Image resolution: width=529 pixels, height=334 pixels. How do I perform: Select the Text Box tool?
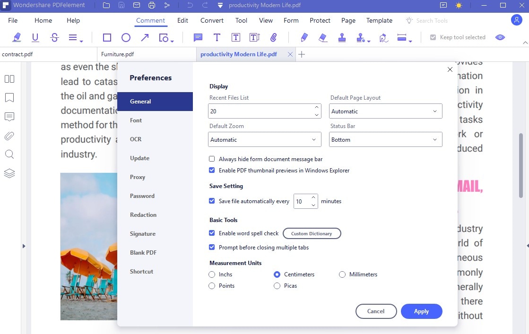tap(236, 37)
